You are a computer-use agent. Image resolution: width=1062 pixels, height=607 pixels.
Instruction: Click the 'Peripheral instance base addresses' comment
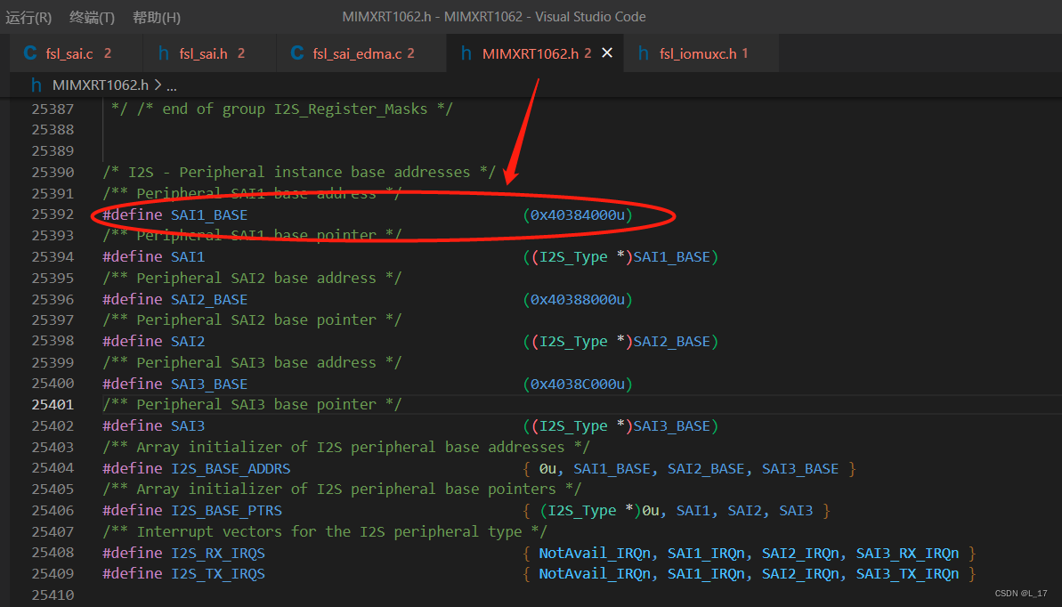coord(299,172)
